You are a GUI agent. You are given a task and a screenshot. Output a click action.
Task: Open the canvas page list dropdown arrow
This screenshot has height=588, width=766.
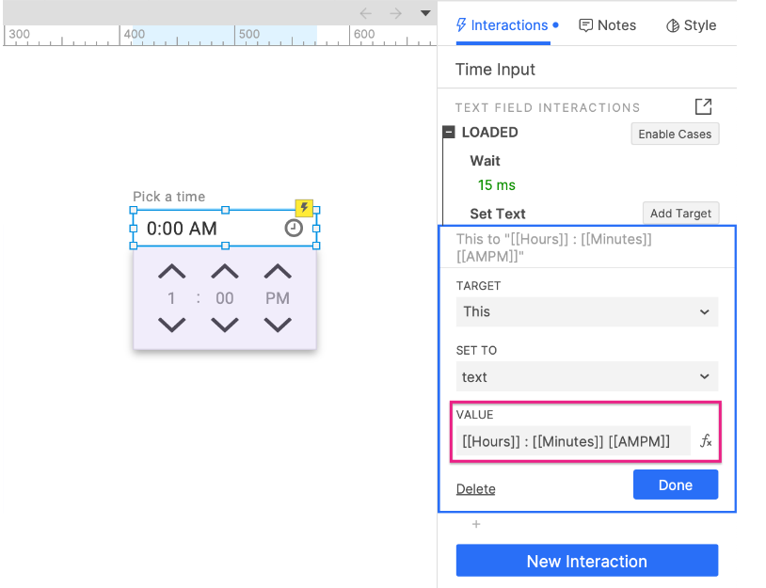(x=425, y=13)
